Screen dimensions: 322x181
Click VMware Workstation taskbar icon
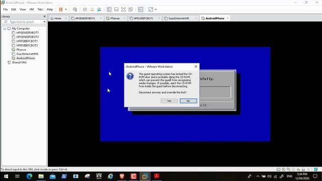(x=145, y=176)
